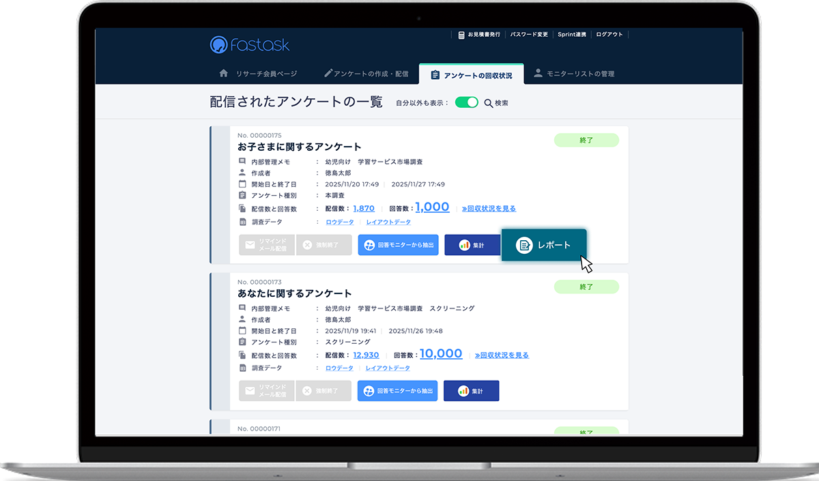Screen dimensions: 819x481
Task: Click the home icon beside リサーチ会員ページ
Action: [x=224, y=74]
